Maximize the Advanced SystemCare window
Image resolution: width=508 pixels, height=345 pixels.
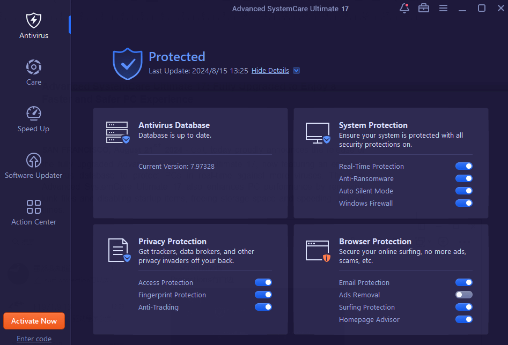(482, 8)
